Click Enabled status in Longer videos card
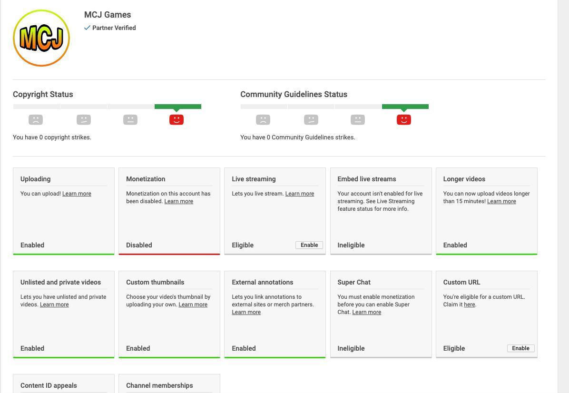The image size is (569, 393). [455, 245]
